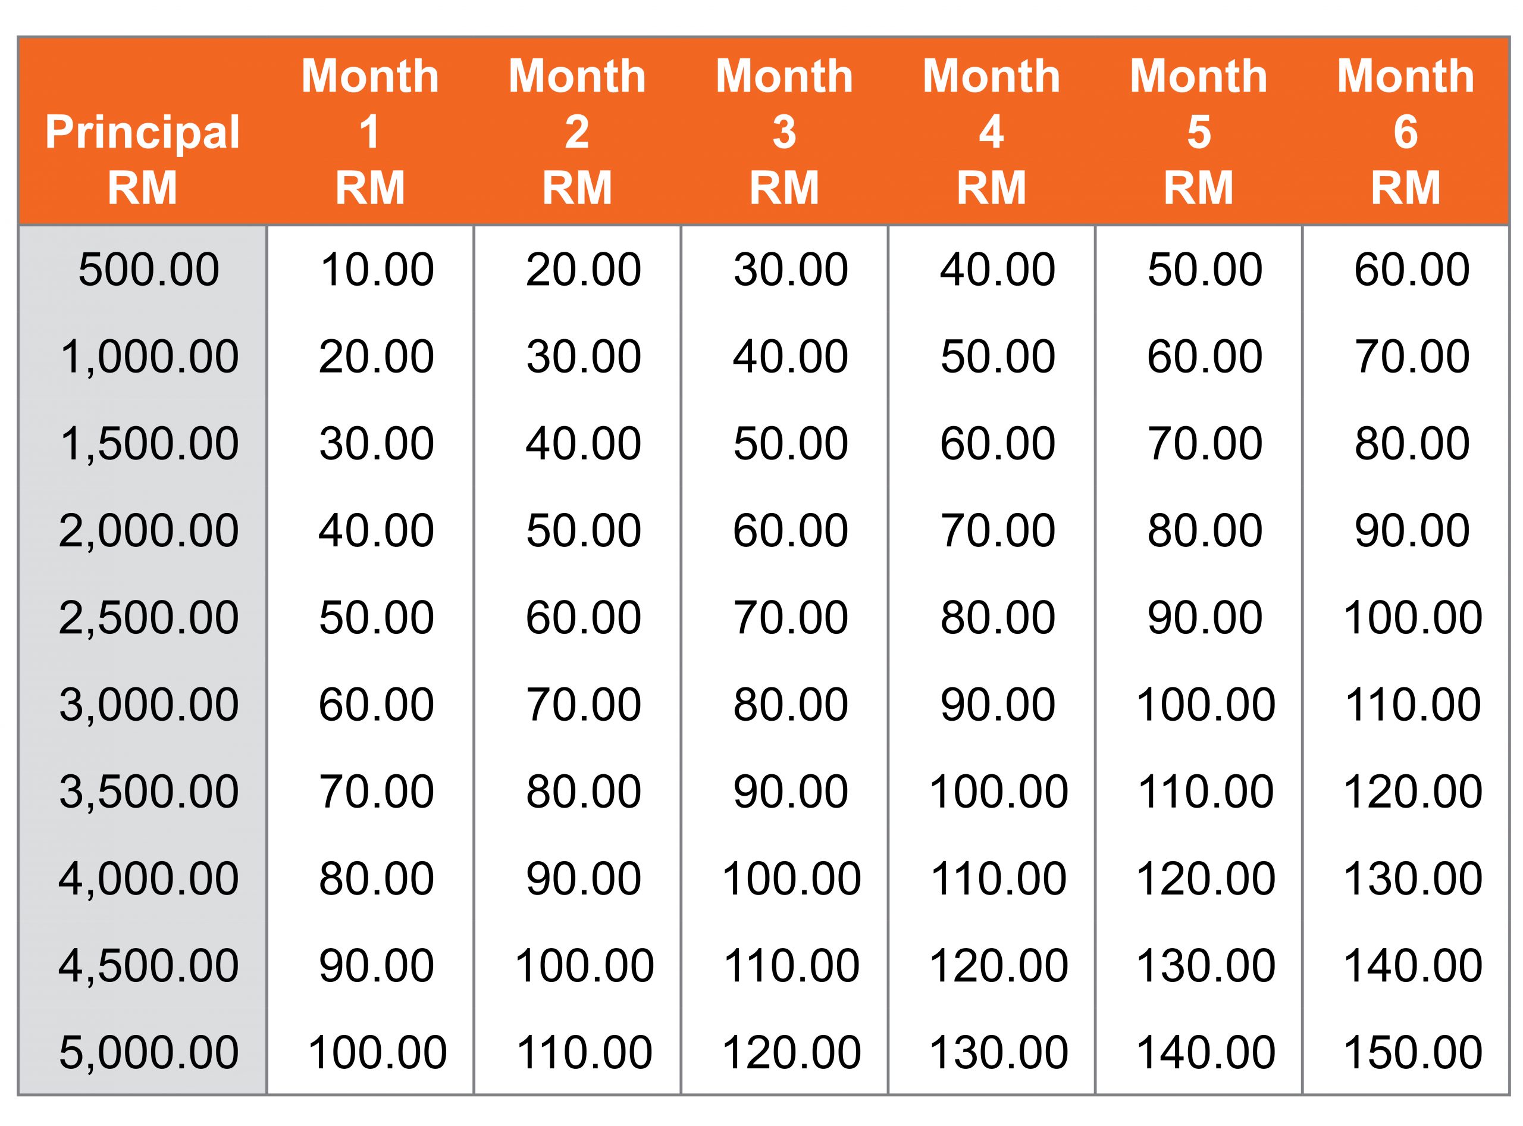Click Month 1 value for 5,000.00 principal

377,1052
